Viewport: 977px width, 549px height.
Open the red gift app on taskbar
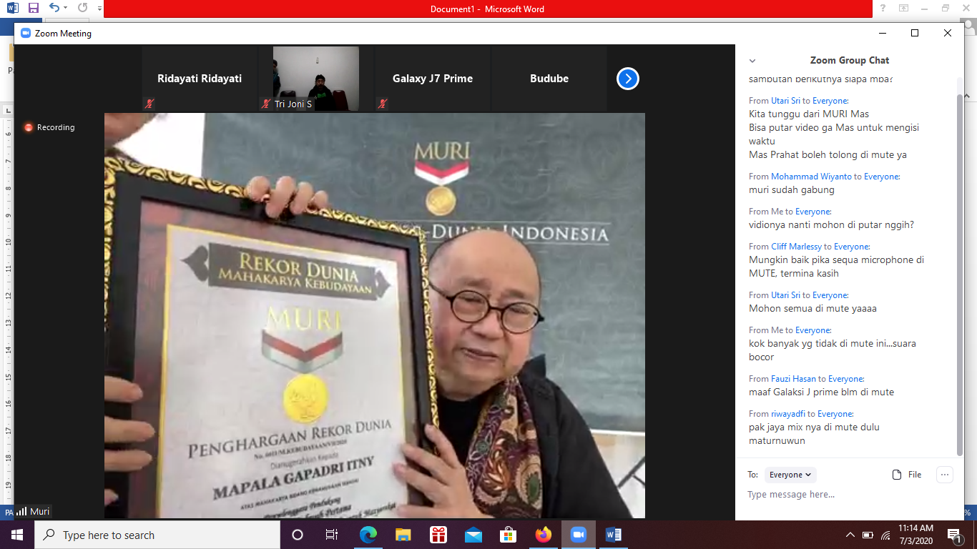(x=438, y=535)
